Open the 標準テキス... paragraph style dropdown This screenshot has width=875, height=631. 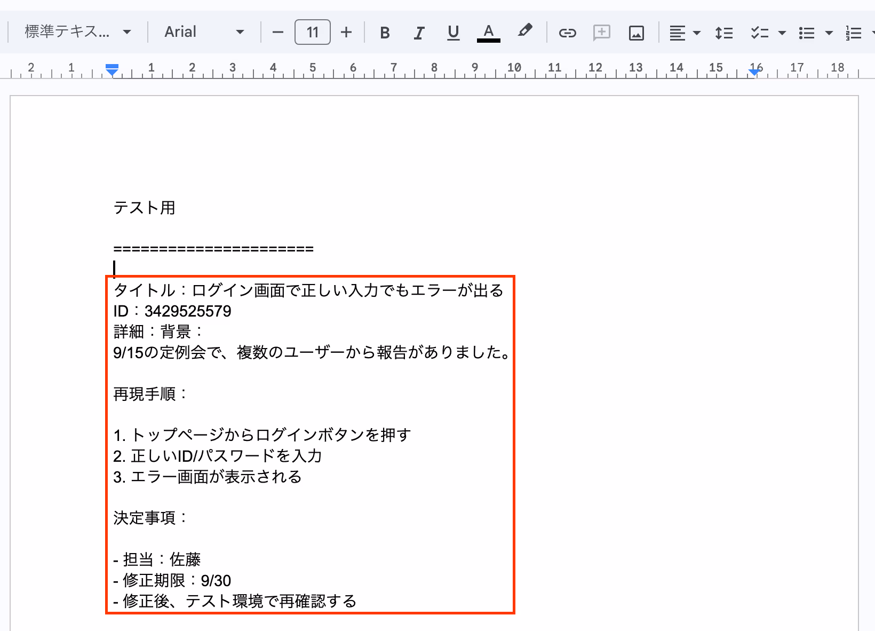78,32
